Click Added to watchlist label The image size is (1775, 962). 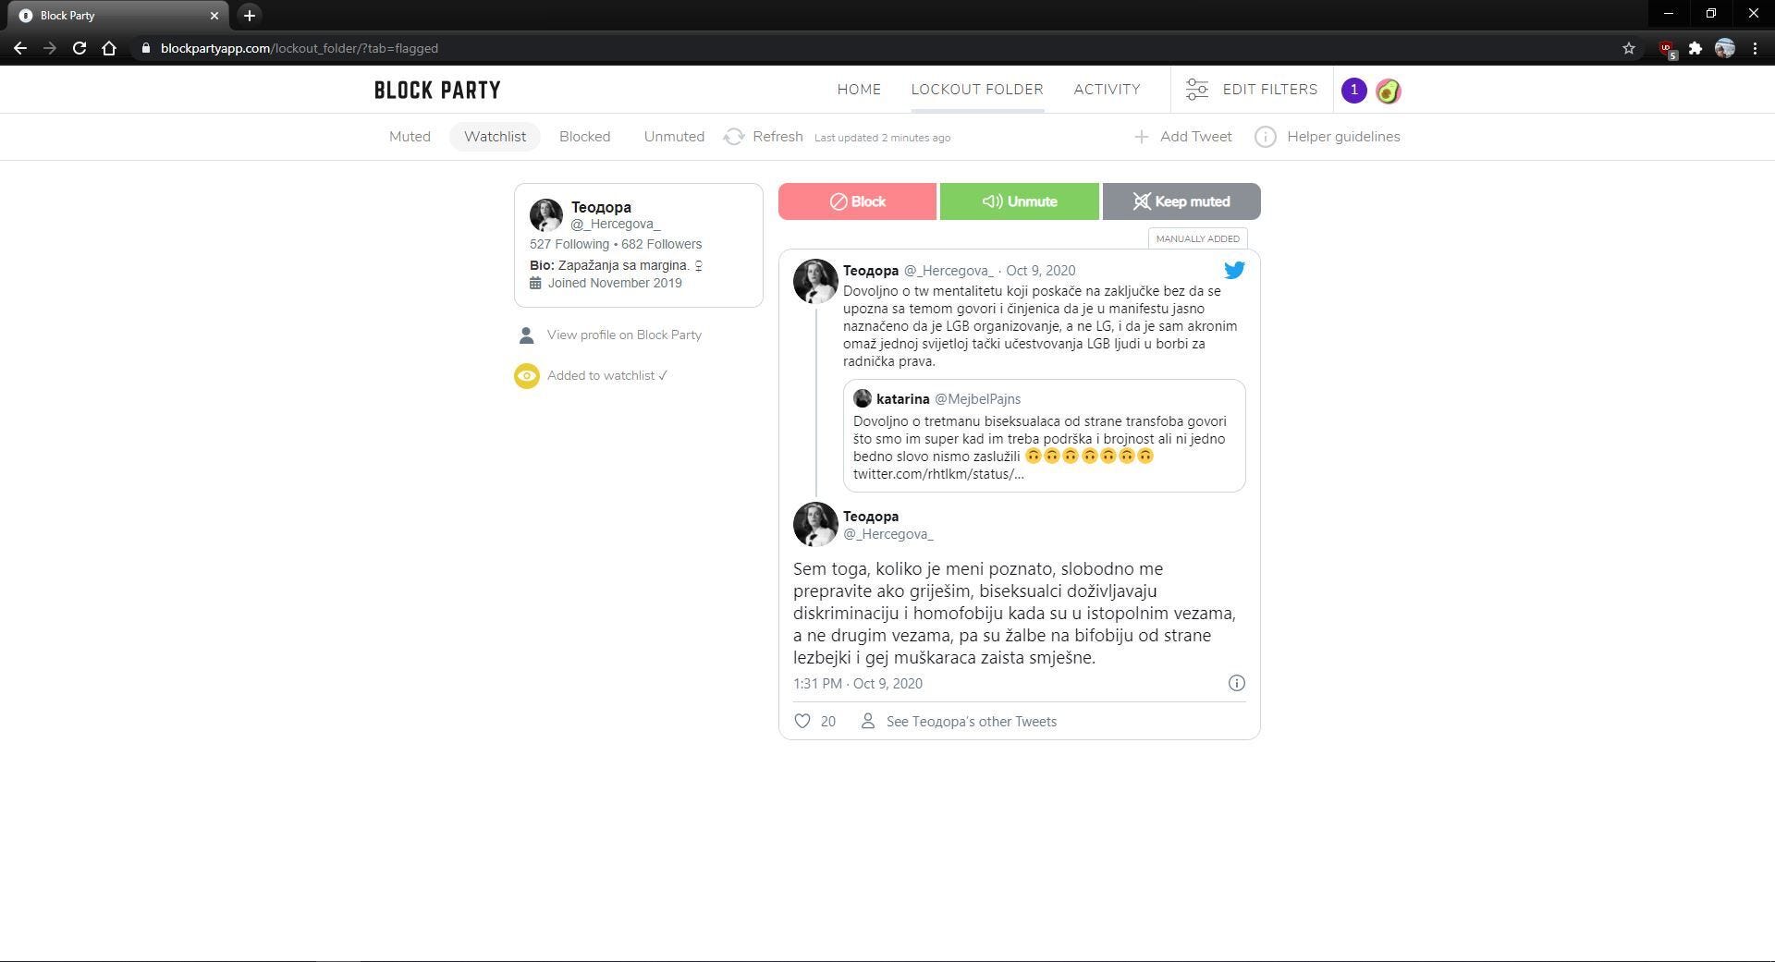point(606,375)
